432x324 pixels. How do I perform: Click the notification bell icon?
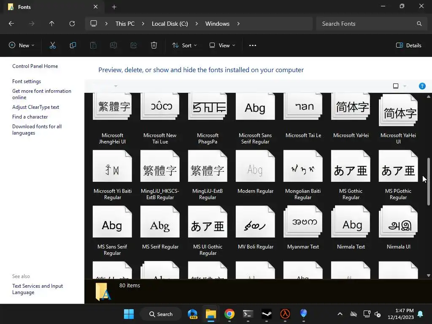coord(421,314)
